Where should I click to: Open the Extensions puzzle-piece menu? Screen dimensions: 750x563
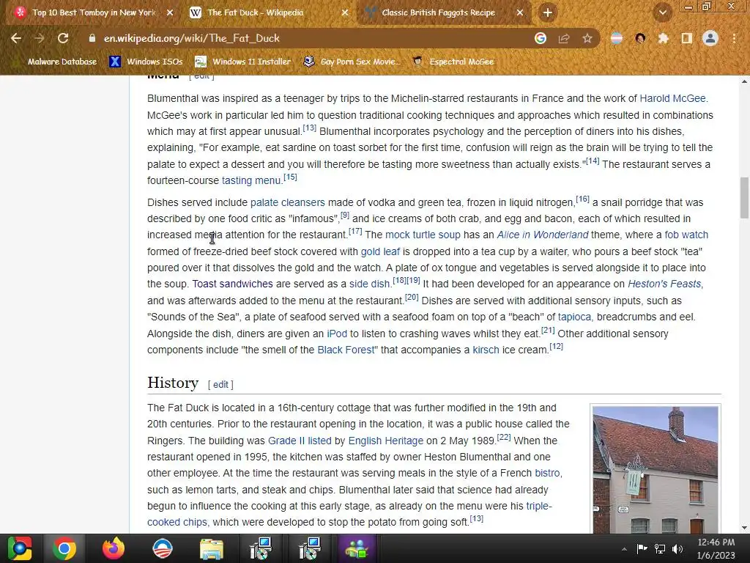click(664, 38)
